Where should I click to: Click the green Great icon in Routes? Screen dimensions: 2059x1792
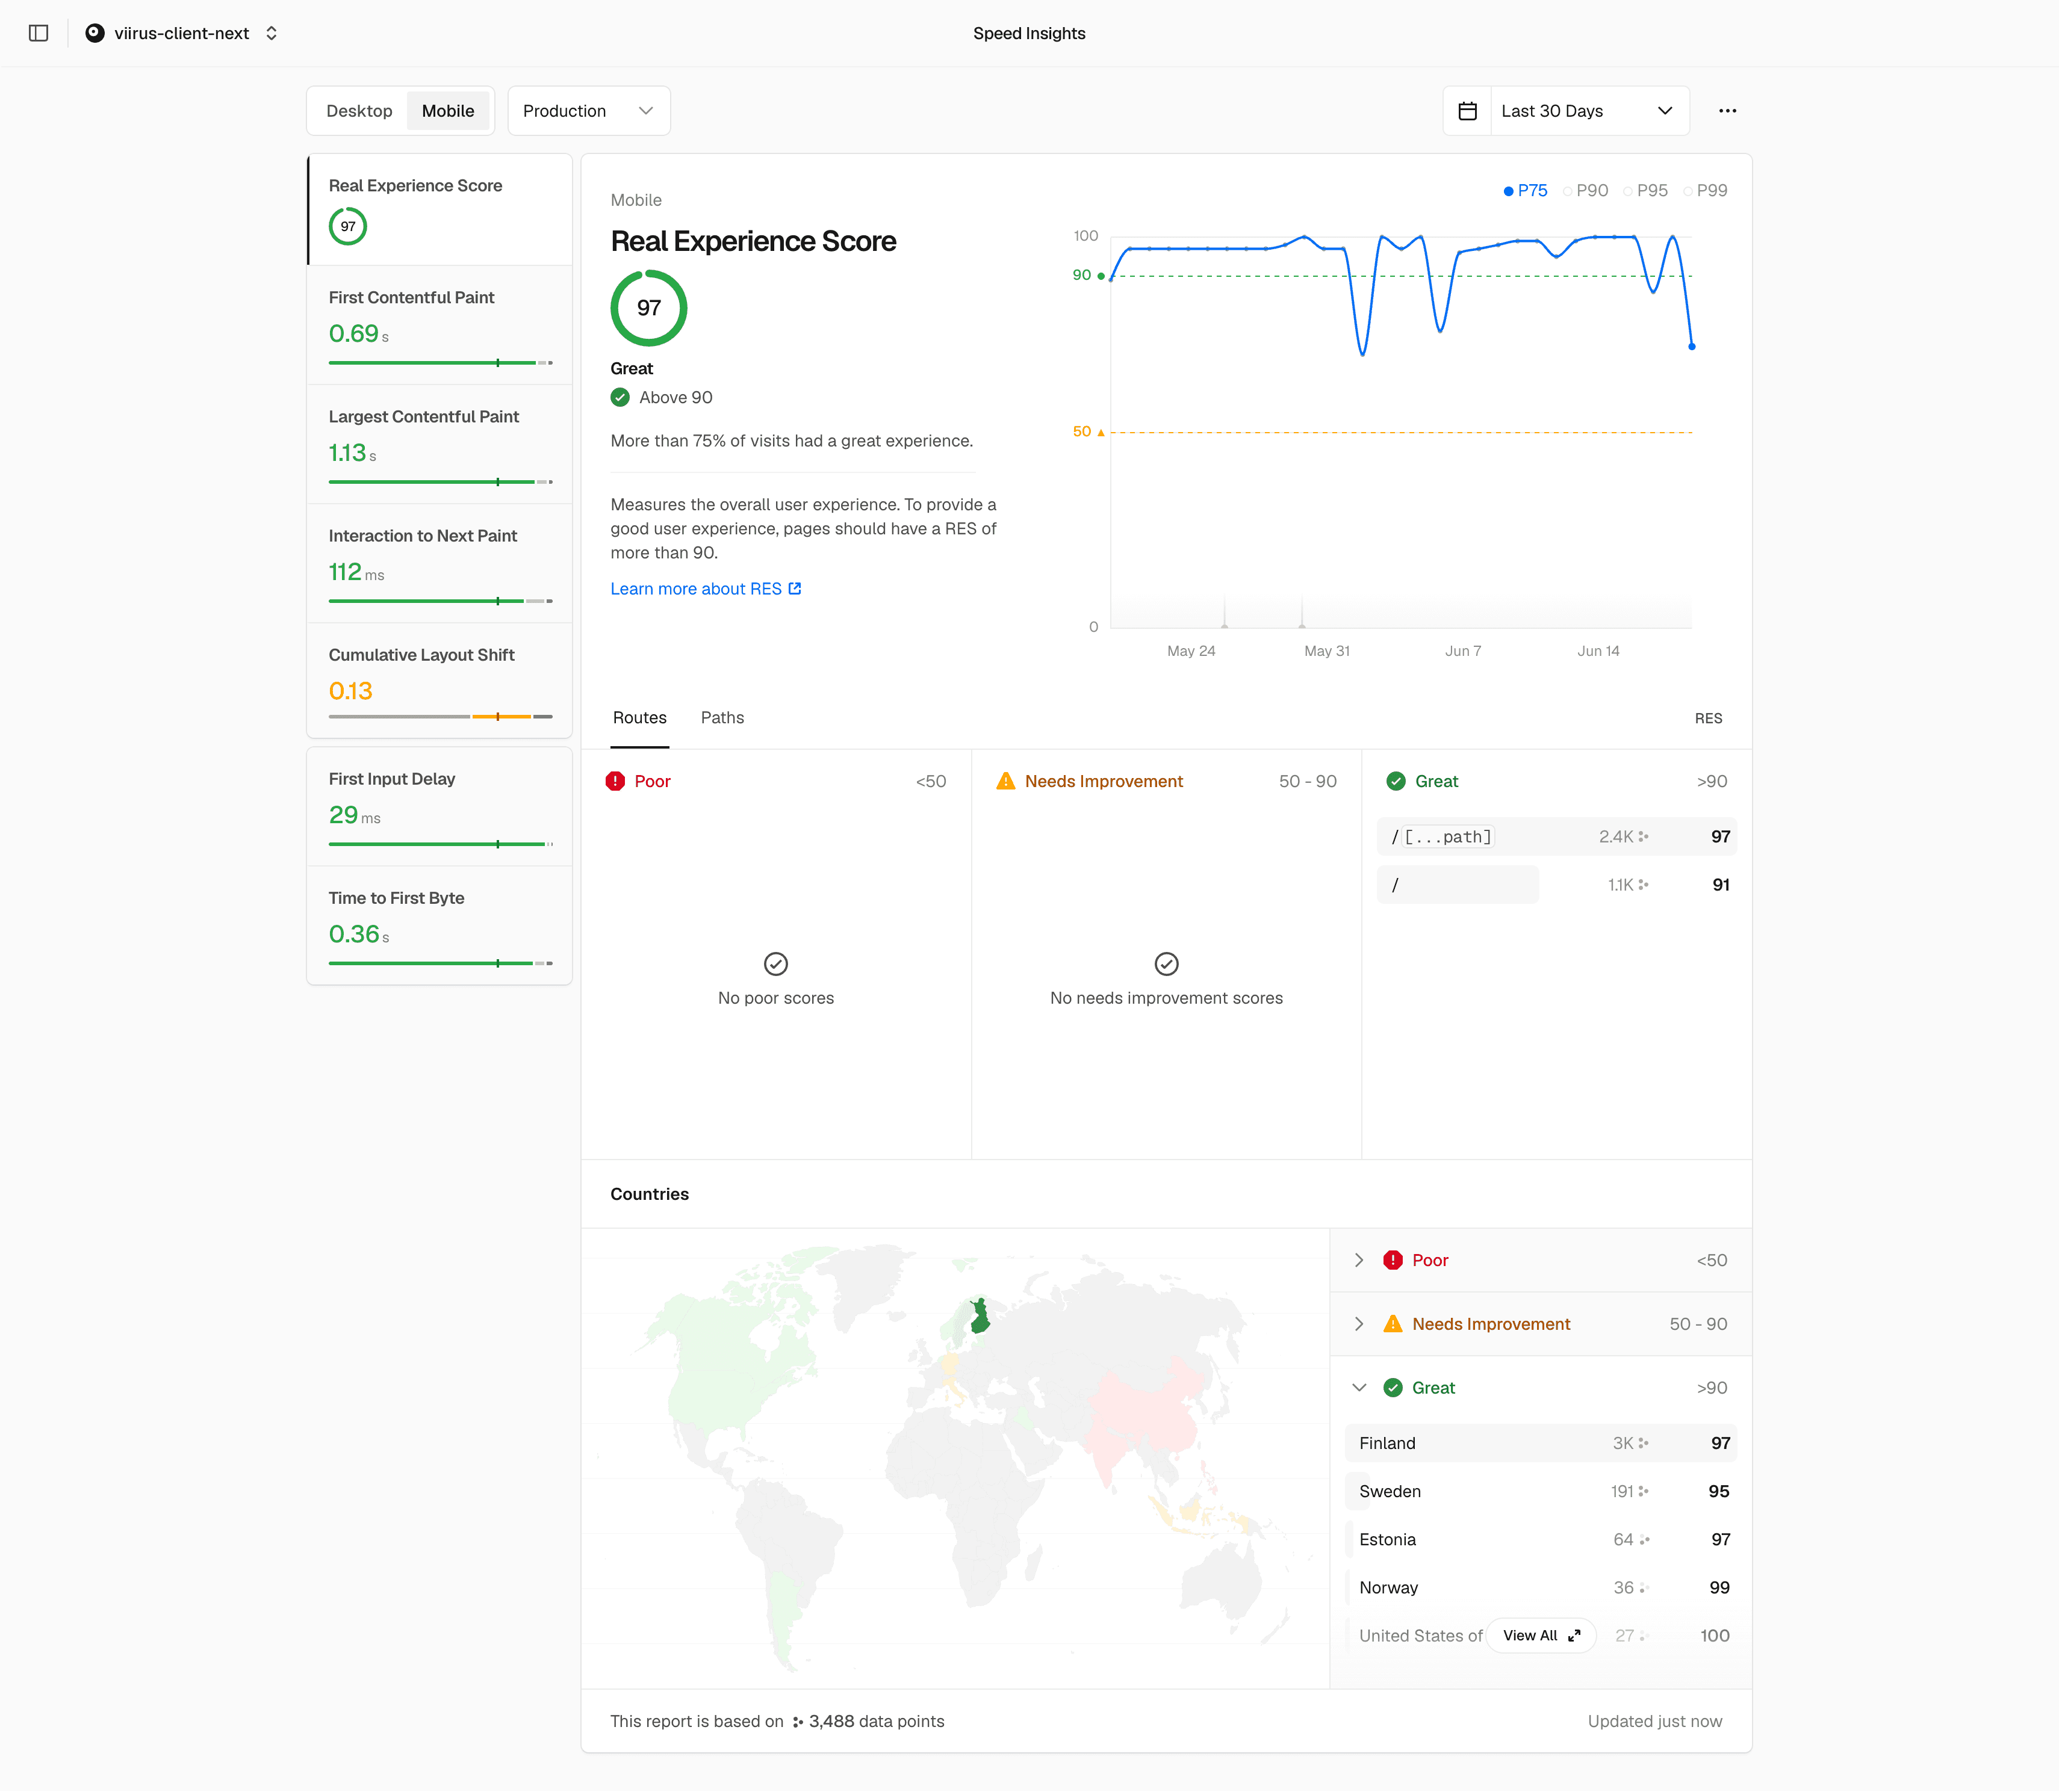1396,782
